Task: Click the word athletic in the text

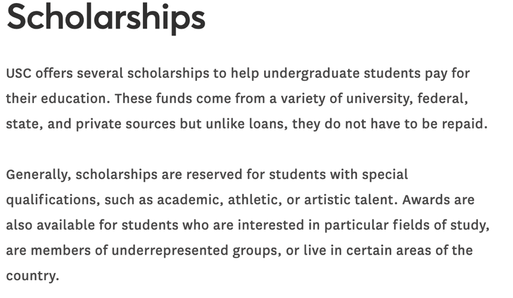Action: 255,200
